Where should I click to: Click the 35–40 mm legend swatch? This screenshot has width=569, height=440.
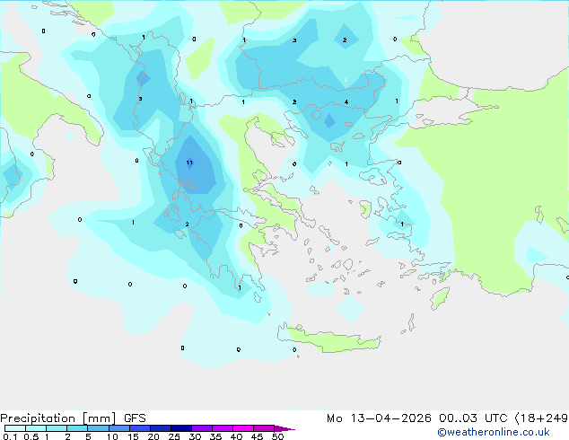pos(223,428)
